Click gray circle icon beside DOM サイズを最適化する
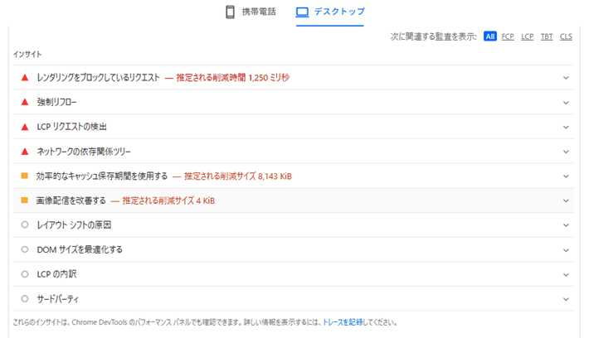 click(x=25, y=249)
